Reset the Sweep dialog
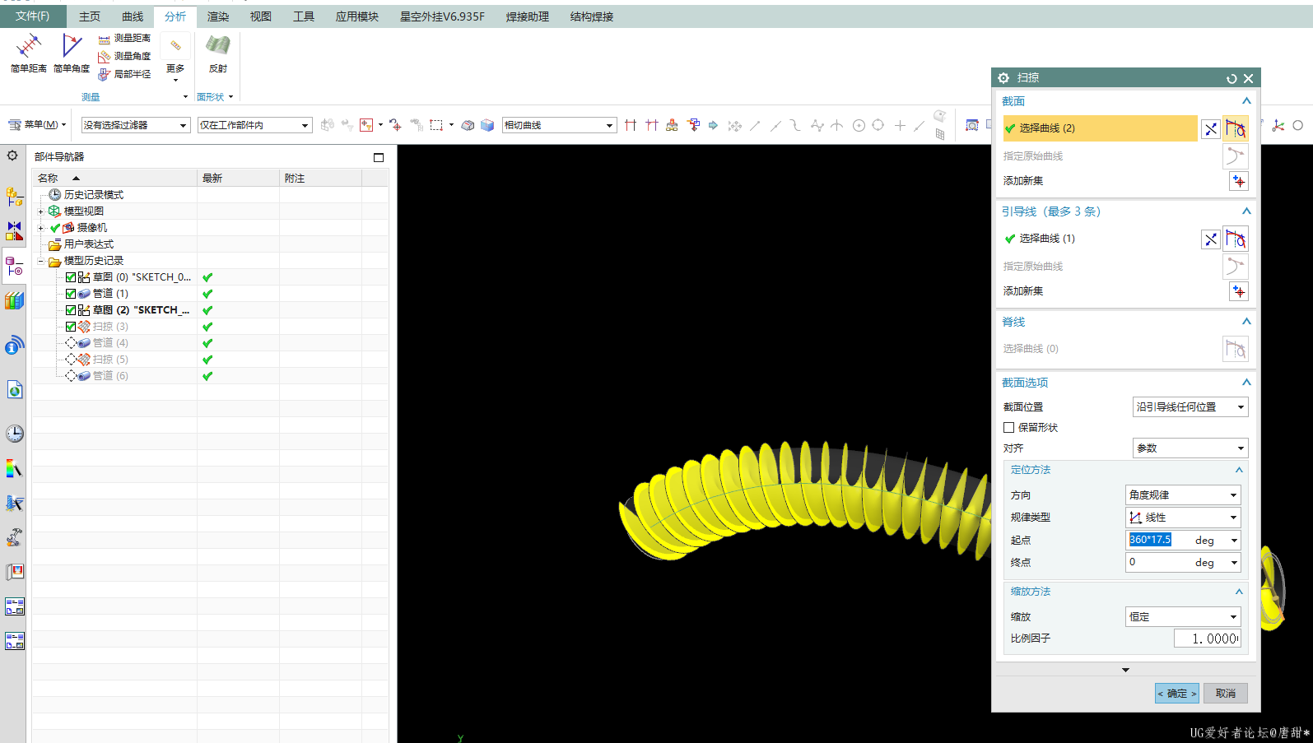Screen dimensions: 1313x743 coord(1232,78)
